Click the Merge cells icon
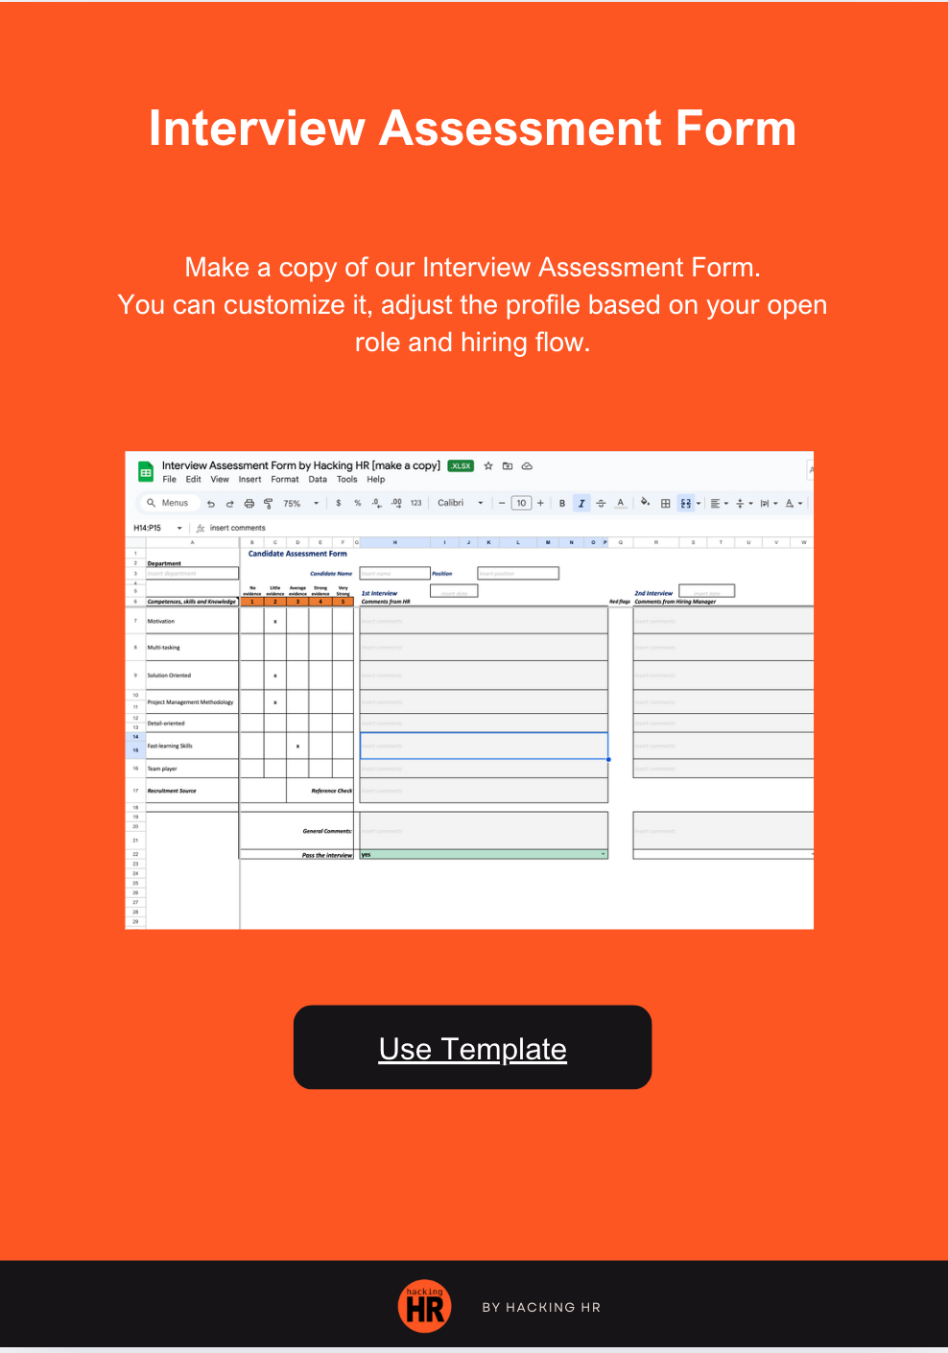Viewport: 948px width, 1353px height. pyautogui.click(x=685, y=502)
